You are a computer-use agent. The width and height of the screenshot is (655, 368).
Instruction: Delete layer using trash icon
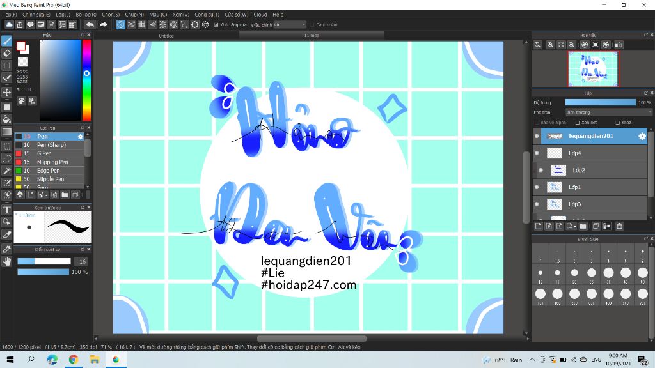619,226
